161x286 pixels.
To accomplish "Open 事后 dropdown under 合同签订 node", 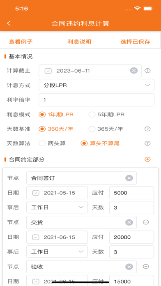I will pyautogui.click(x=57, y=208).
